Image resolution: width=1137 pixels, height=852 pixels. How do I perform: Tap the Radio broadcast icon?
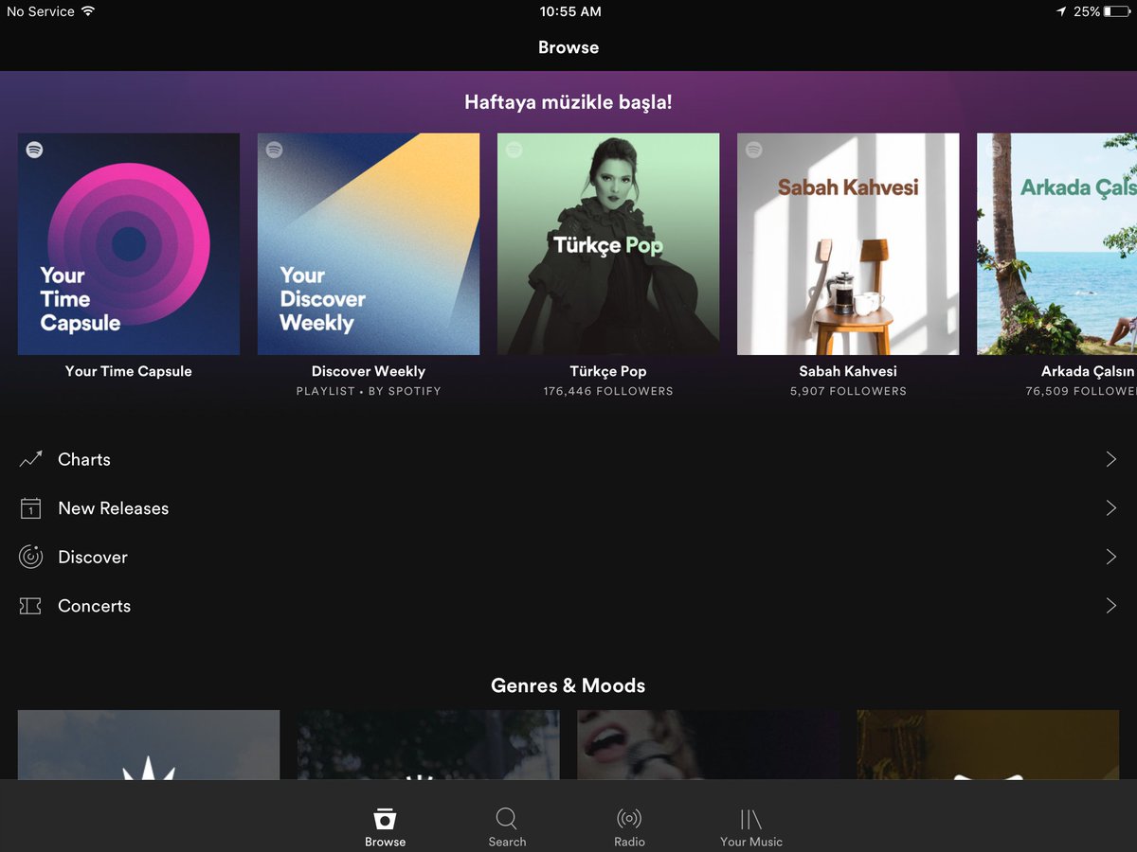(629, 819)
